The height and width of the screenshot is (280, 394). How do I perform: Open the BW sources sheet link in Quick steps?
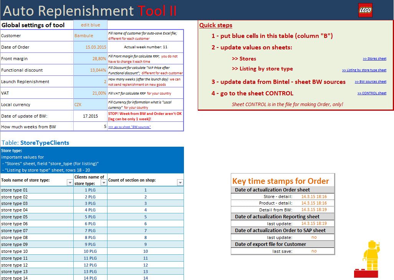coord(370,82)
